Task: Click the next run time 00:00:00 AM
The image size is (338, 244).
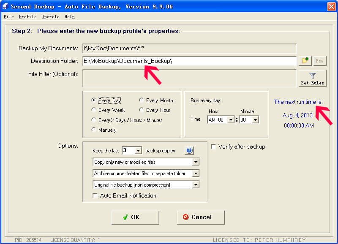Action: 299,125
